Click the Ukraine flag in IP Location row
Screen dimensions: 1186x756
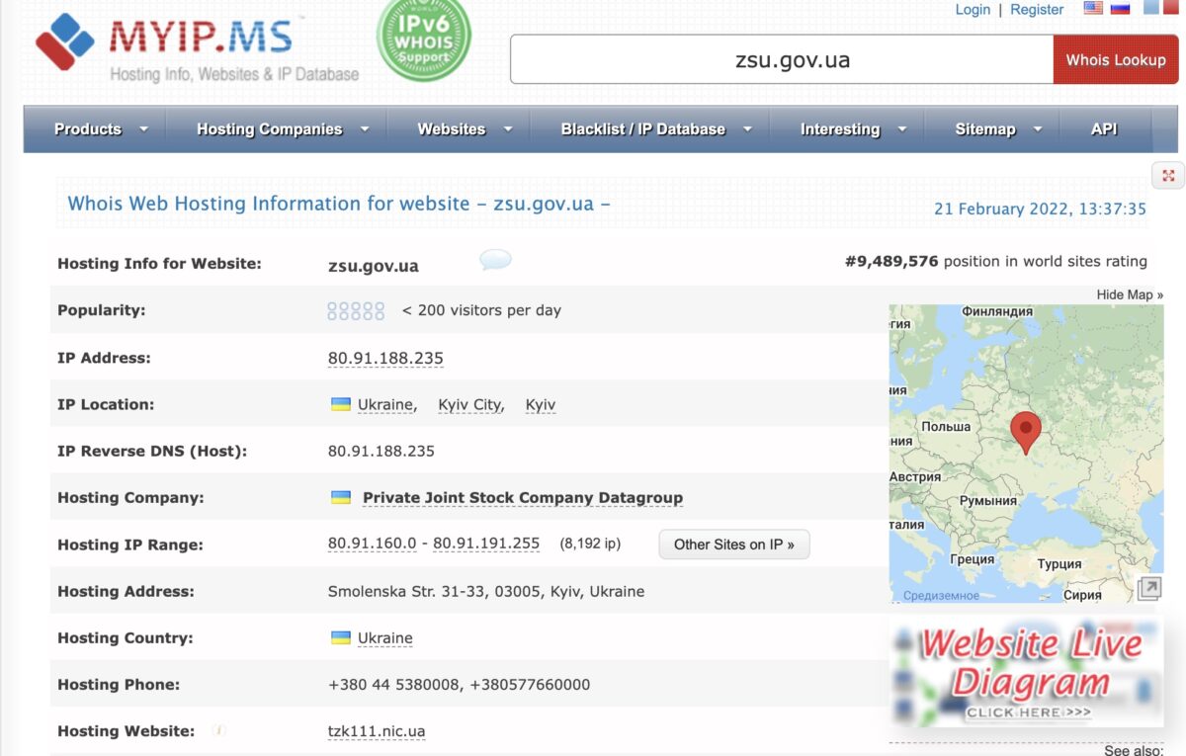tap(340, 404)
